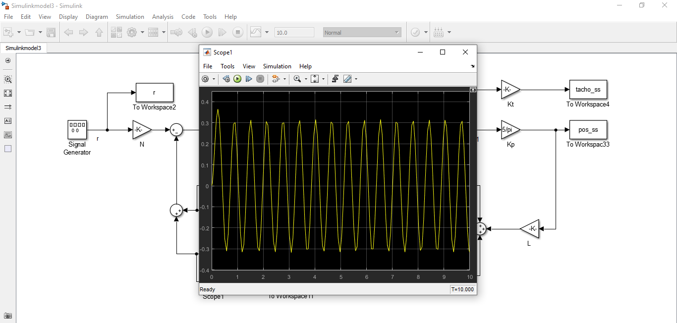Screen dimensions: 677x323
Task: Open the Library Browser icon
Action: tap(116, 32)
